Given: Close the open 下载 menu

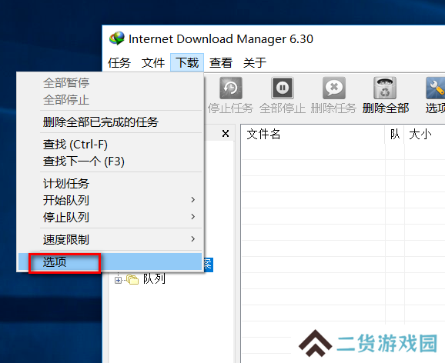Looking at the screenshot, I should tap(187, 62).
